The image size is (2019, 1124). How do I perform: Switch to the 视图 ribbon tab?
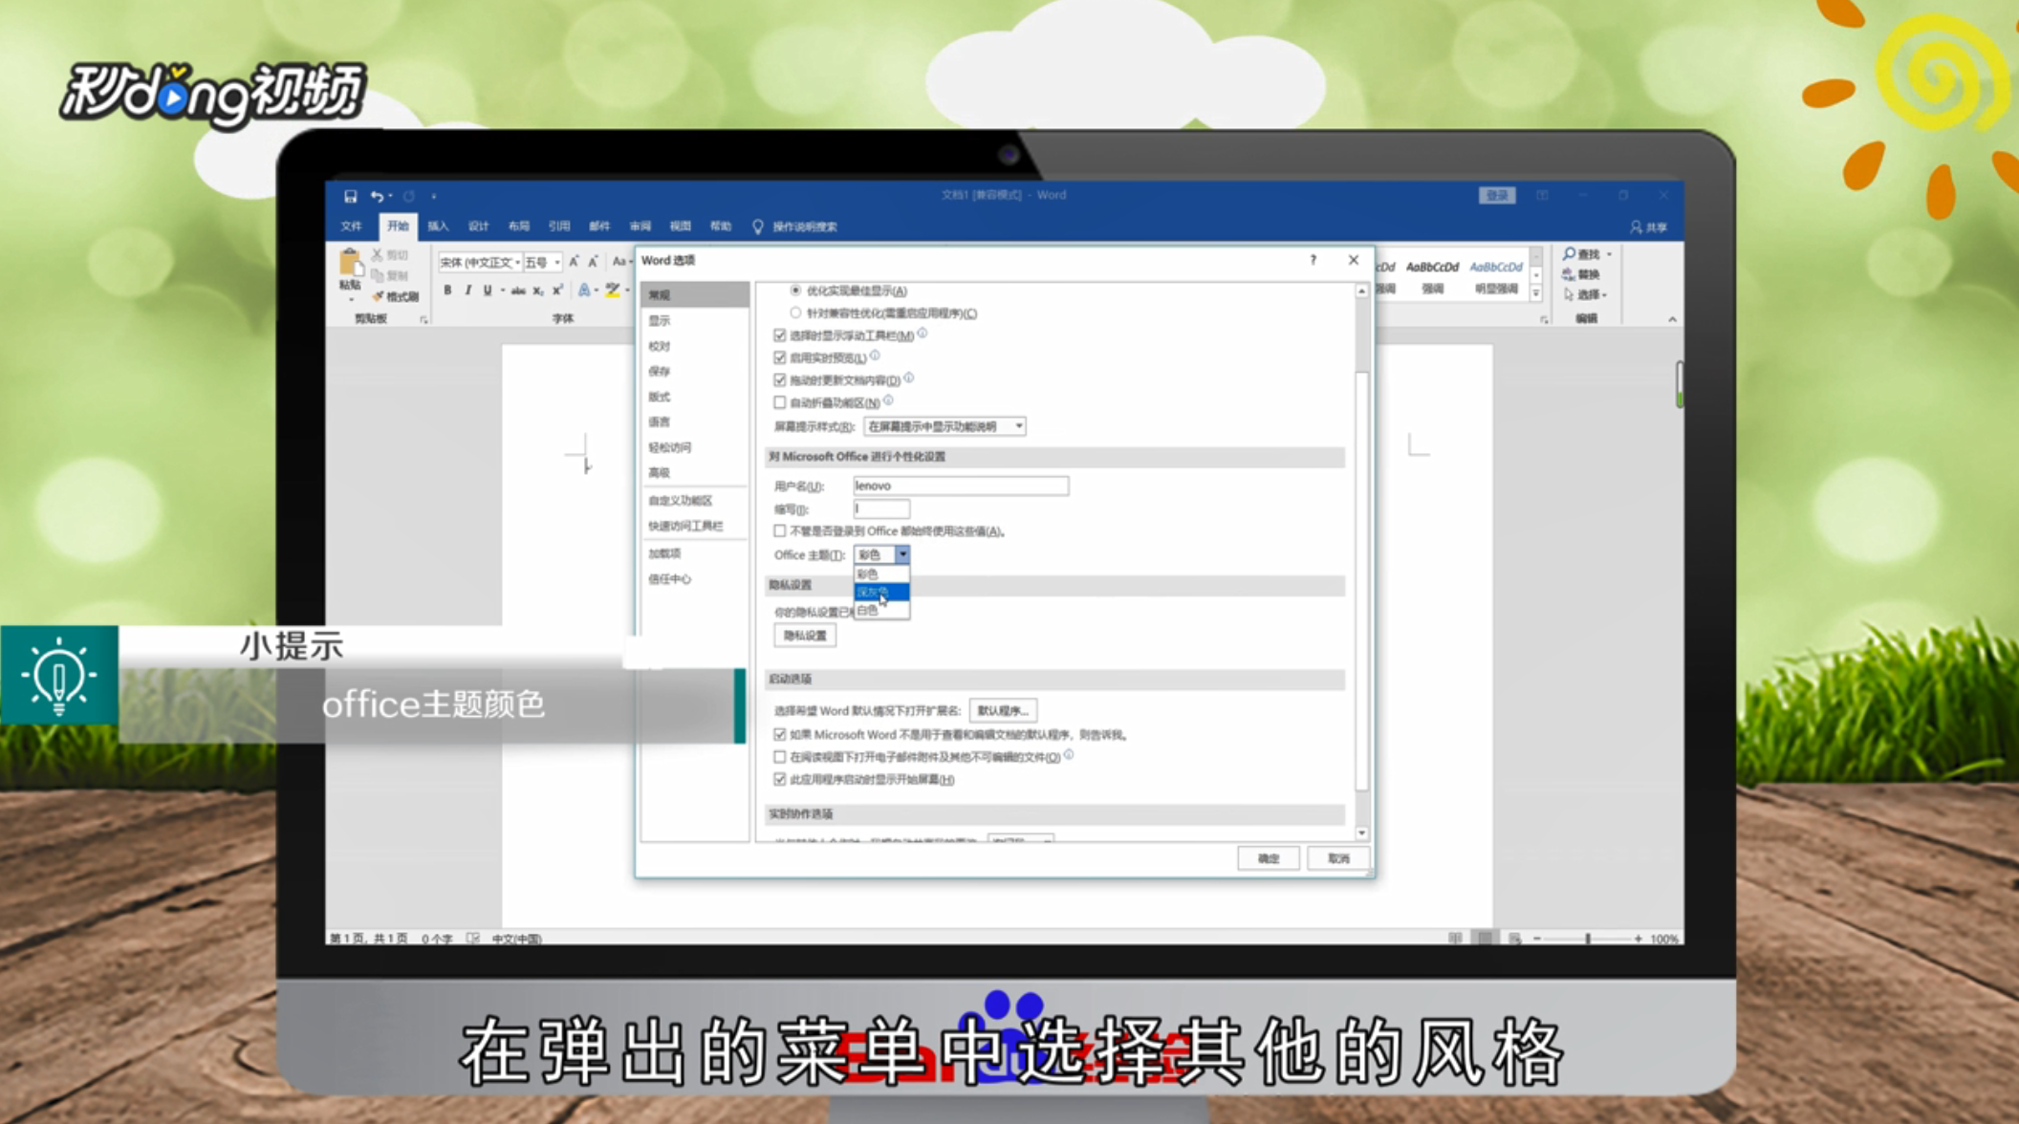680,227
